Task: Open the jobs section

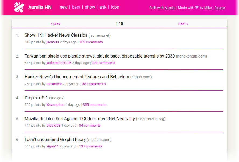Action: pos(115,7)
